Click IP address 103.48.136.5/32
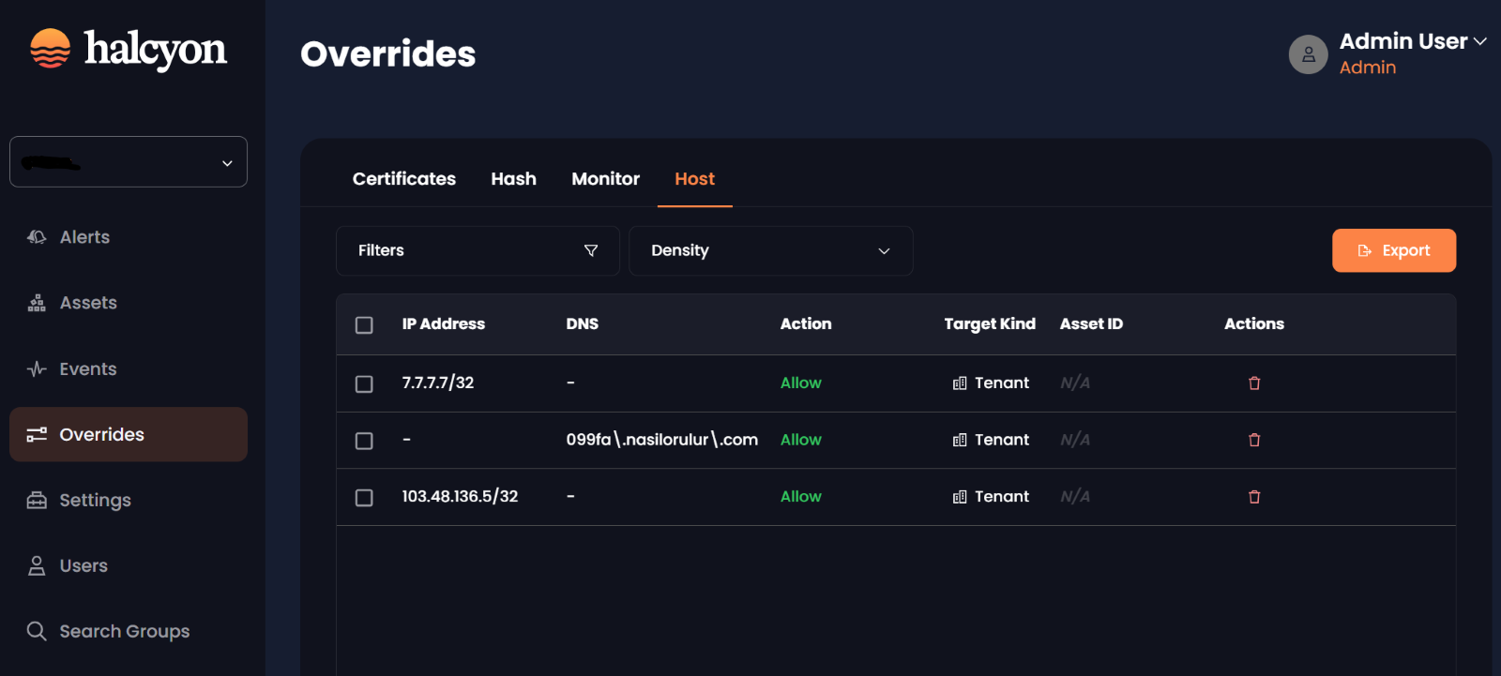Image resolution: width=1501 pixels, height=676 pixels. [x=460, y=496]
